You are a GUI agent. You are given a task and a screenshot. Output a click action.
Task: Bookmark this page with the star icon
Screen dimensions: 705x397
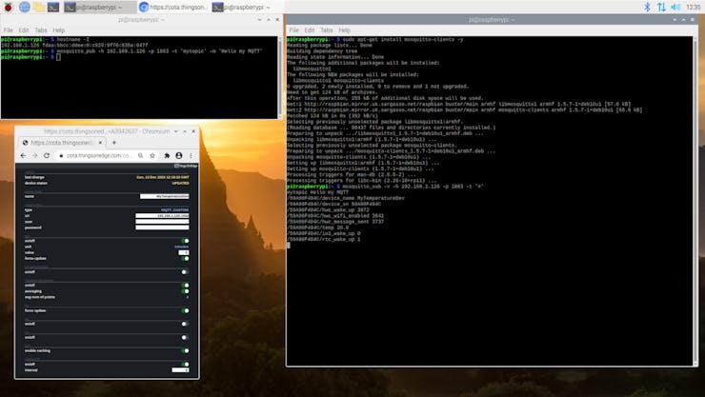pyautogui.click(x=154, y=155)
